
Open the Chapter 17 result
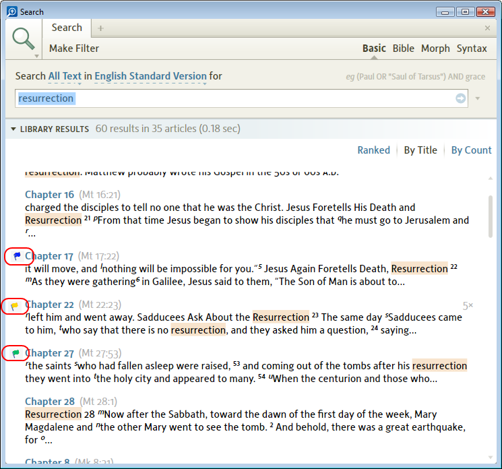pos(49,256)
